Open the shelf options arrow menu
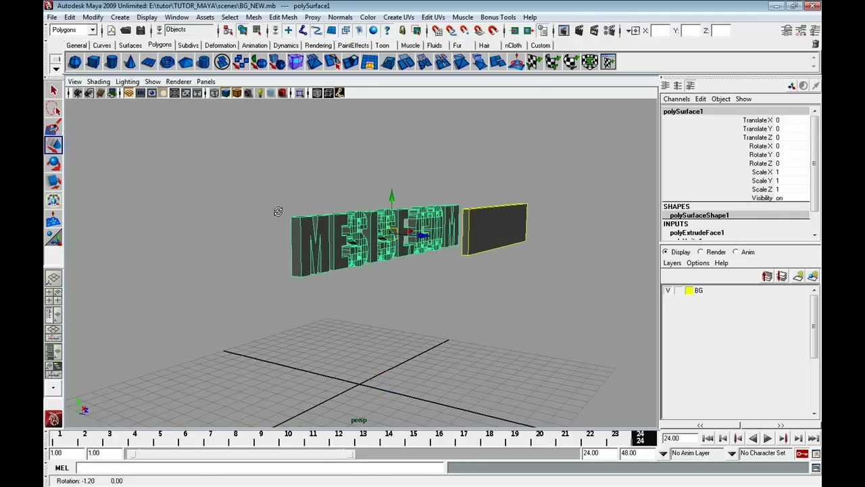Image resolution: width=865 pixels, height=487 pixels. click(x=56, y=68)
